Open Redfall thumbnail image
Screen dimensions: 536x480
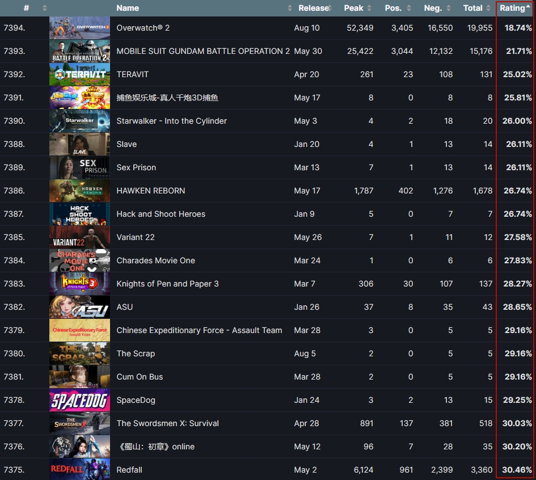[x=79, y=469]
